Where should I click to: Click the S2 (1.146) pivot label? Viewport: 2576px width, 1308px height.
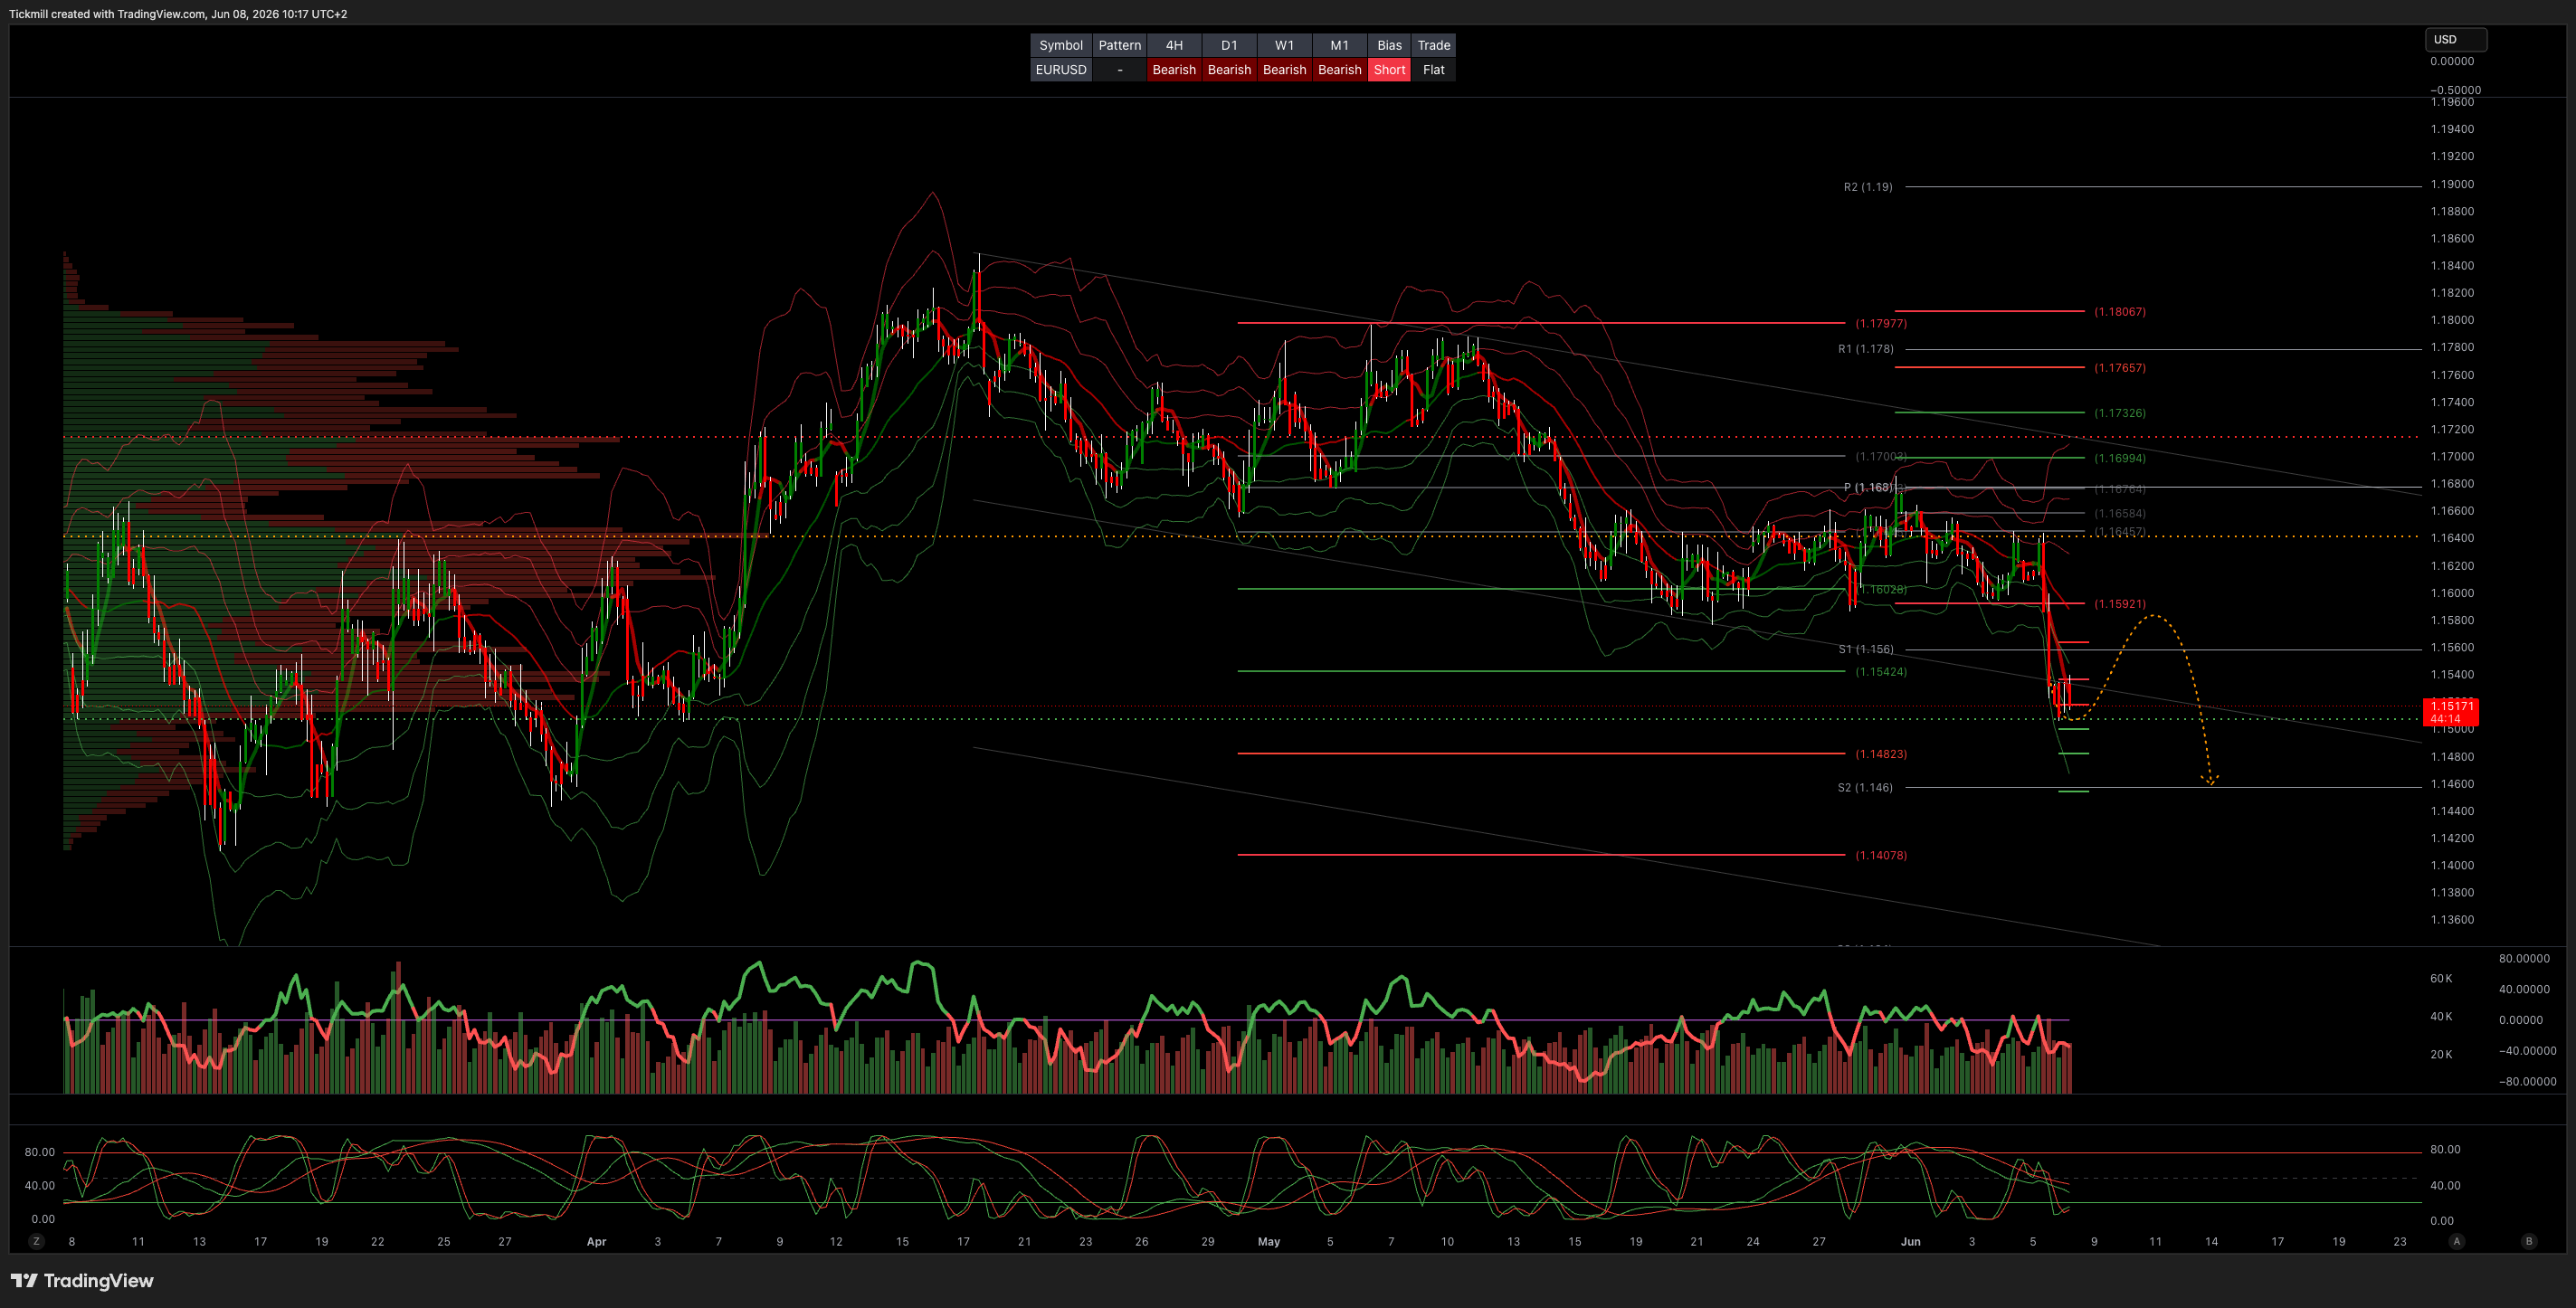click(1865, 787)
